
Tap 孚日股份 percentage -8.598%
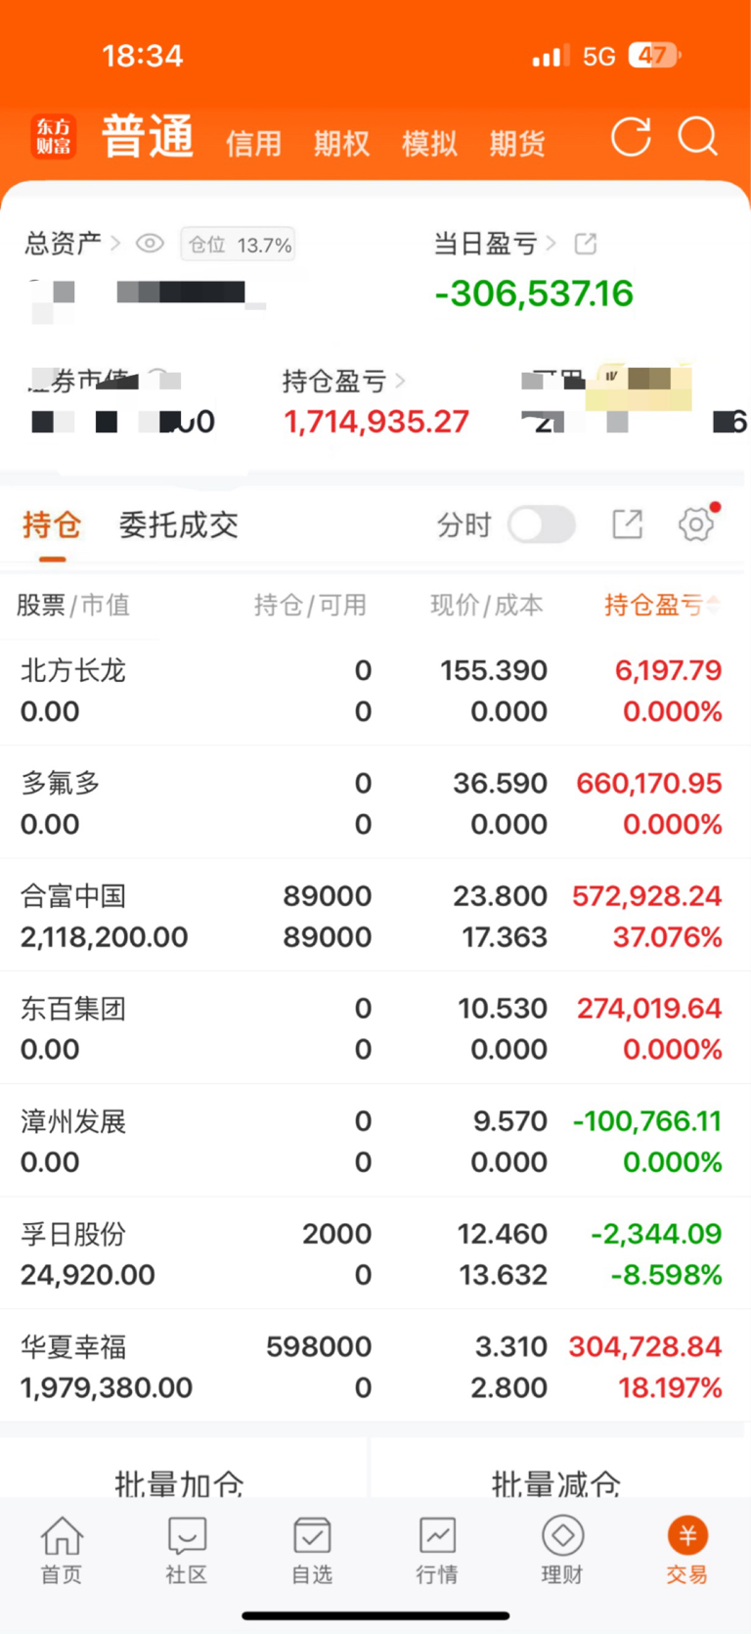pyautogui.click(x=666, y=1275)
